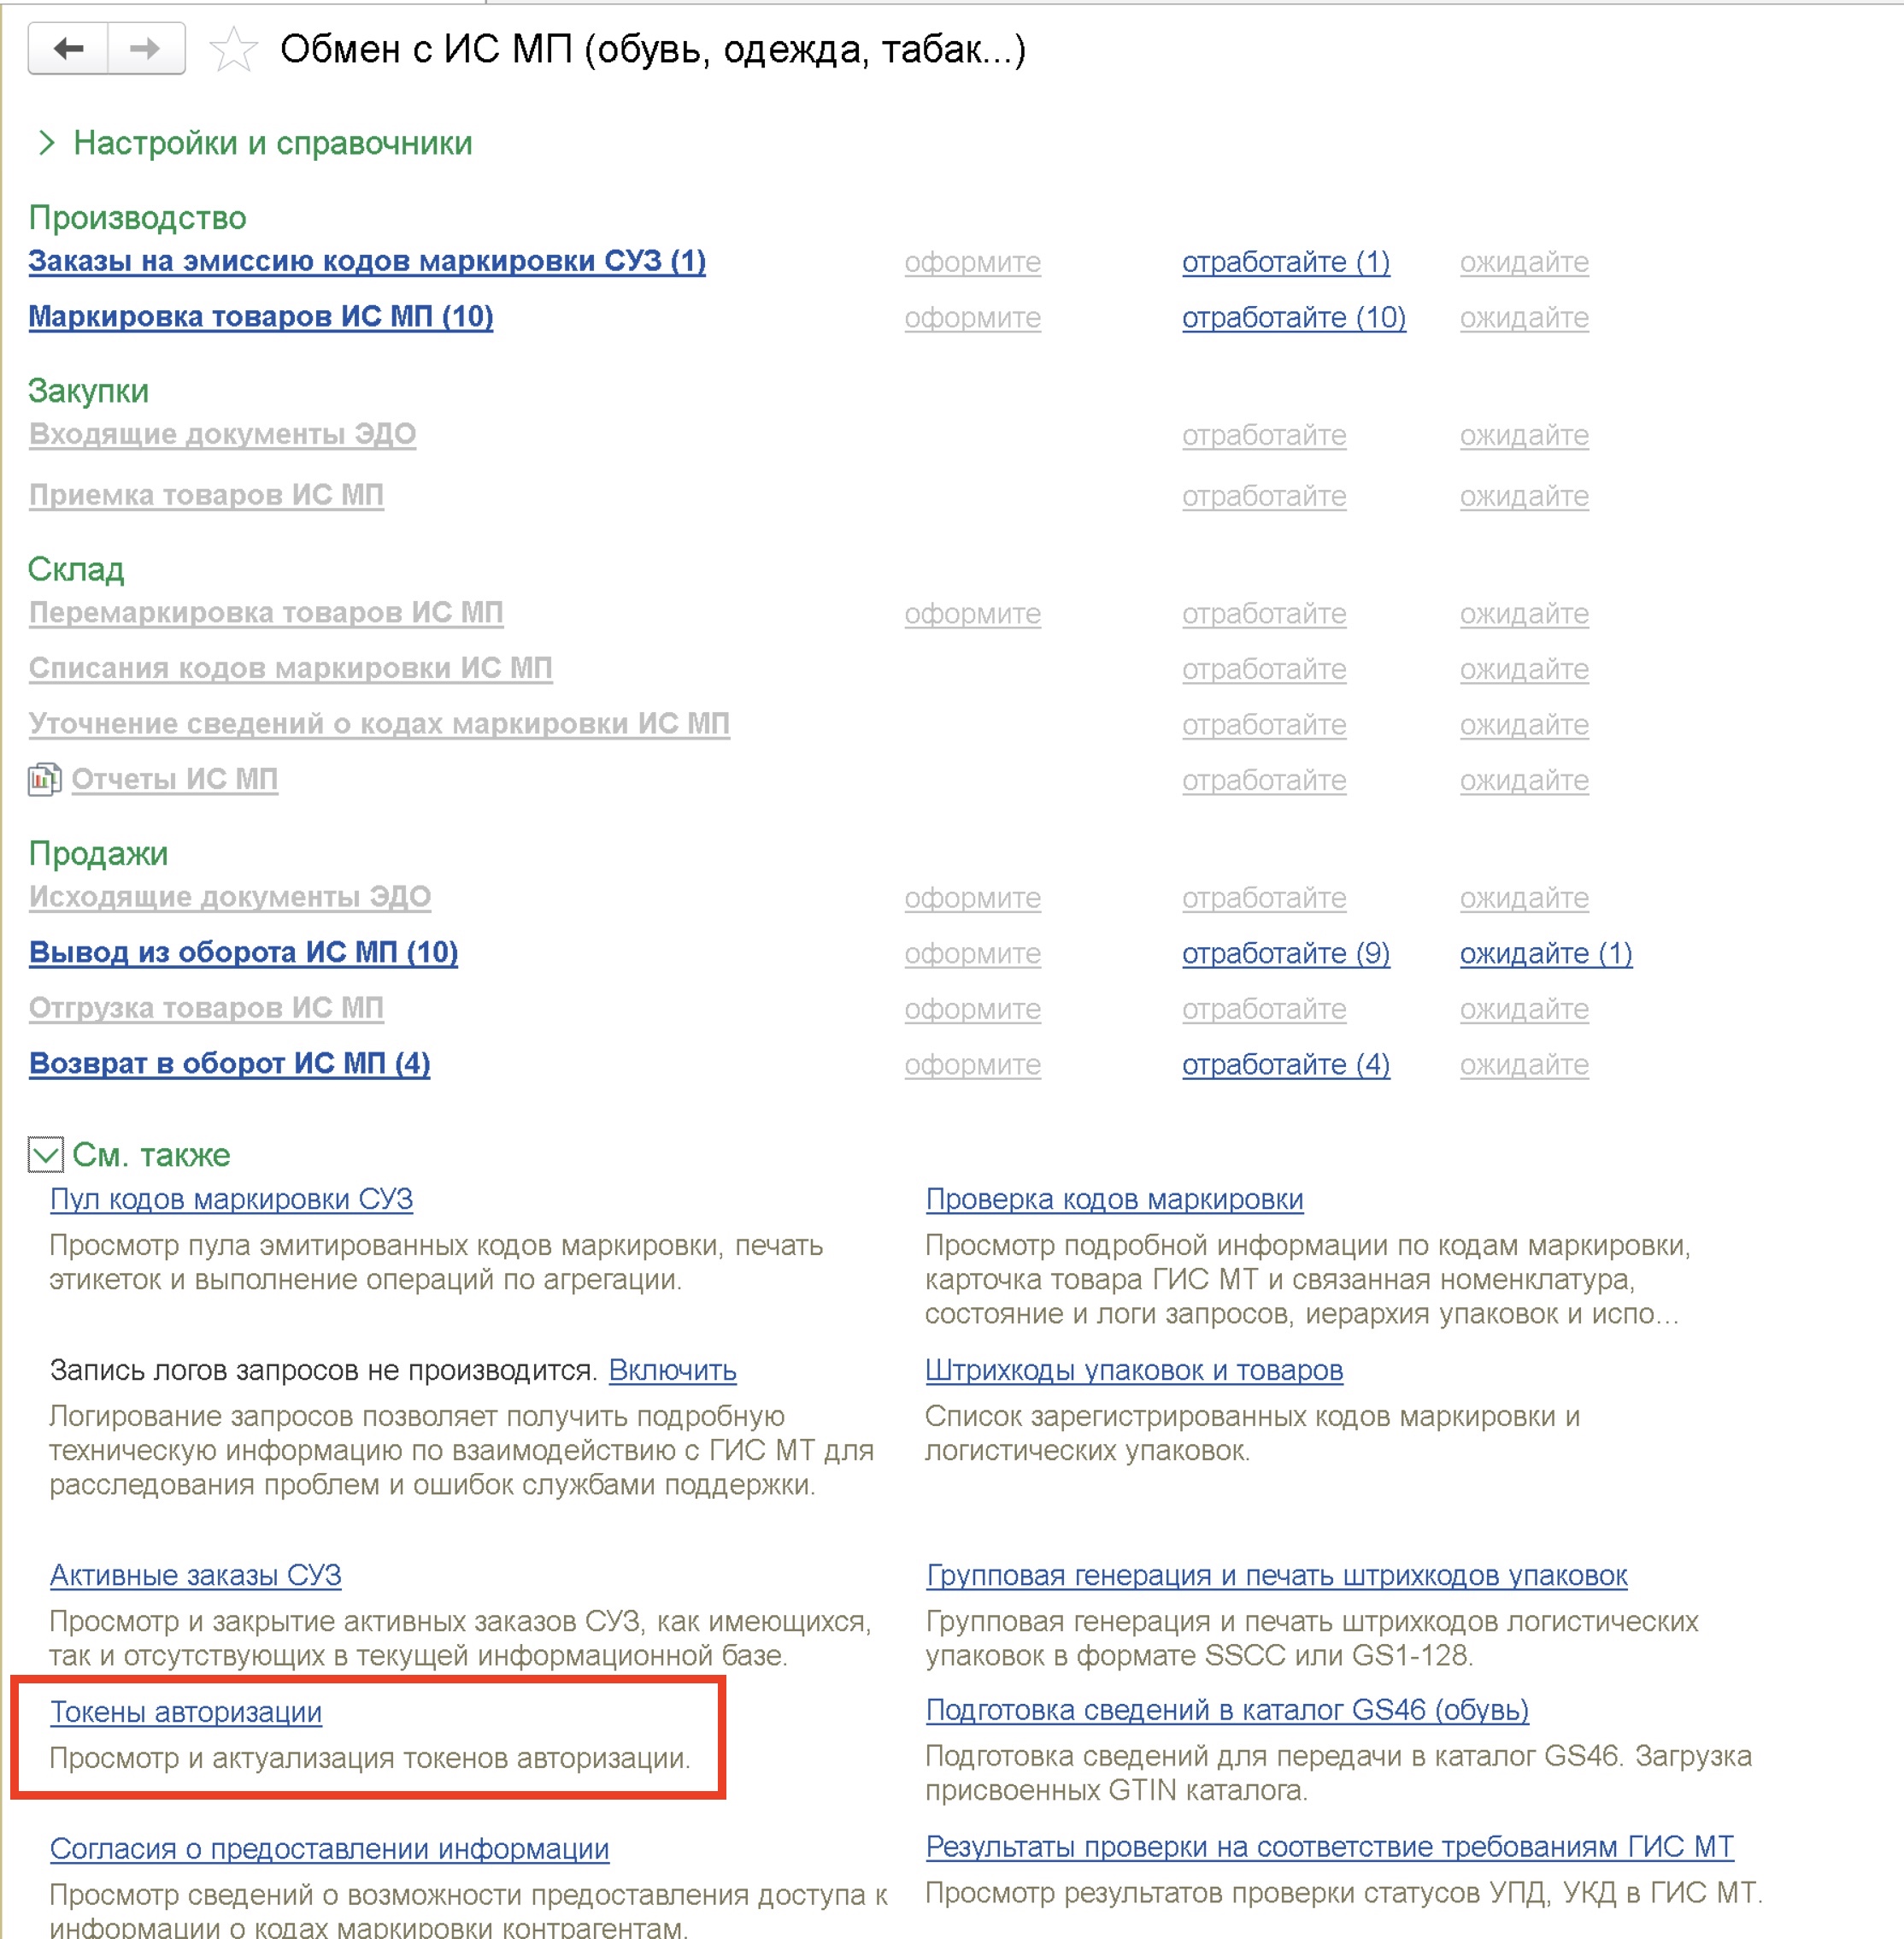Image resolution: width=1904 pixels, height=1939 pixels.
Task: Open Пул кодов маркировки СУЗ
Action: click(231, 1199)
